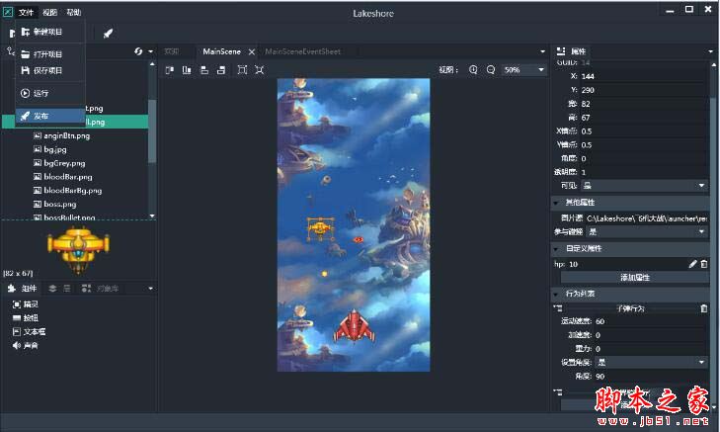The image size is (720, 432).
Task: Click the yellow spaceship preview thumbnail
Action: (x=78, y=249)
